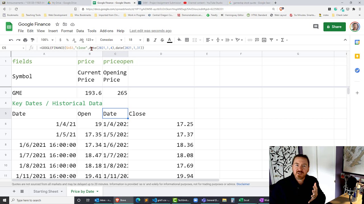Click the Share button
This screenshot has width=364, height=204.
(x=334, y=27)
